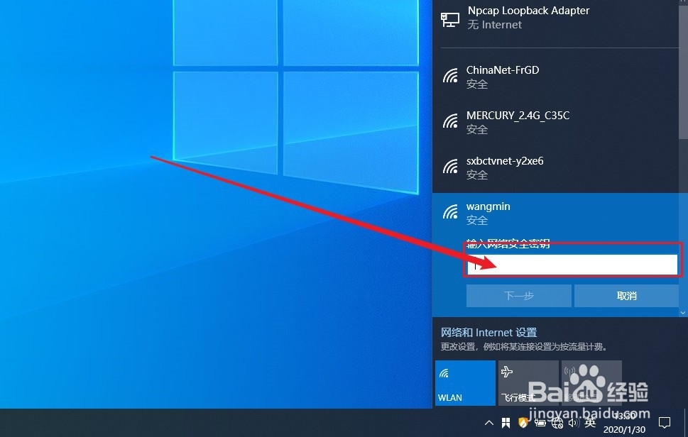Screen dimensions: 688x437
Task: Click the wangmin network name
Action: pos(488,206)
